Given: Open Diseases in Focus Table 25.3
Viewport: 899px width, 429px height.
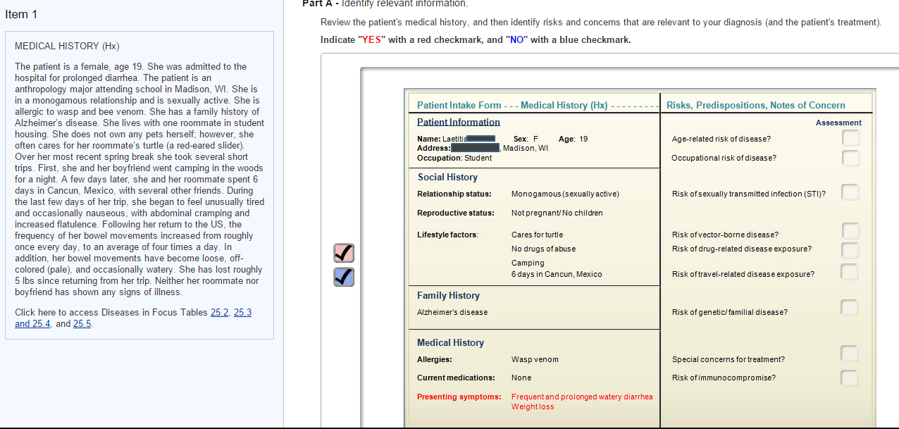Looking at the screenshot, I should (x=242, y=312).
